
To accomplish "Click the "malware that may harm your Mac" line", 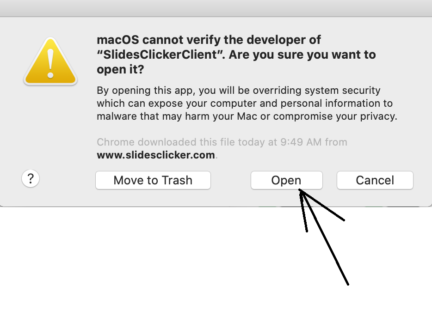I will [x=247, y=116].
